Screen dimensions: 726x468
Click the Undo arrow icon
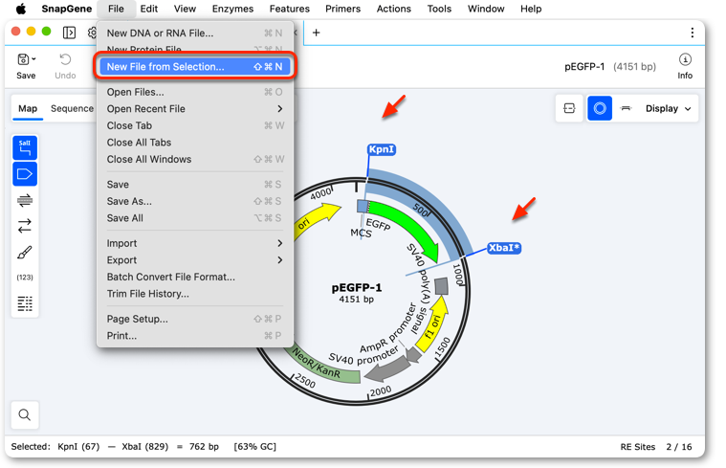tap(65, 59)
